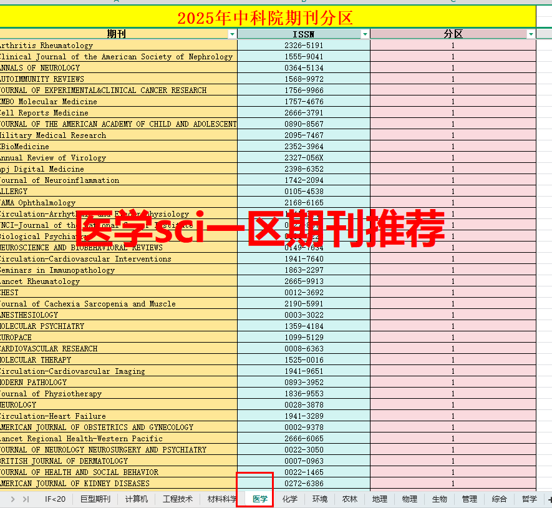Select the Seminars in Immunopathology cell

click(x=119, y=270)
